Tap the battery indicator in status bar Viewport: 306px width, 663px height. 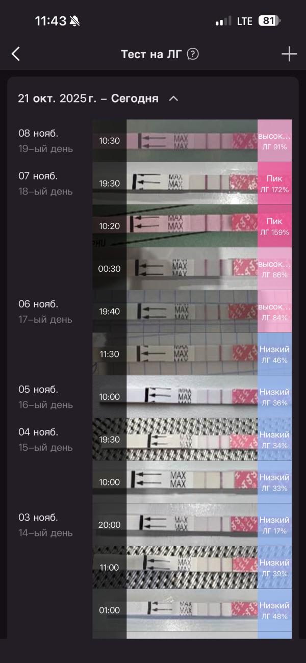tap(269, 21)
